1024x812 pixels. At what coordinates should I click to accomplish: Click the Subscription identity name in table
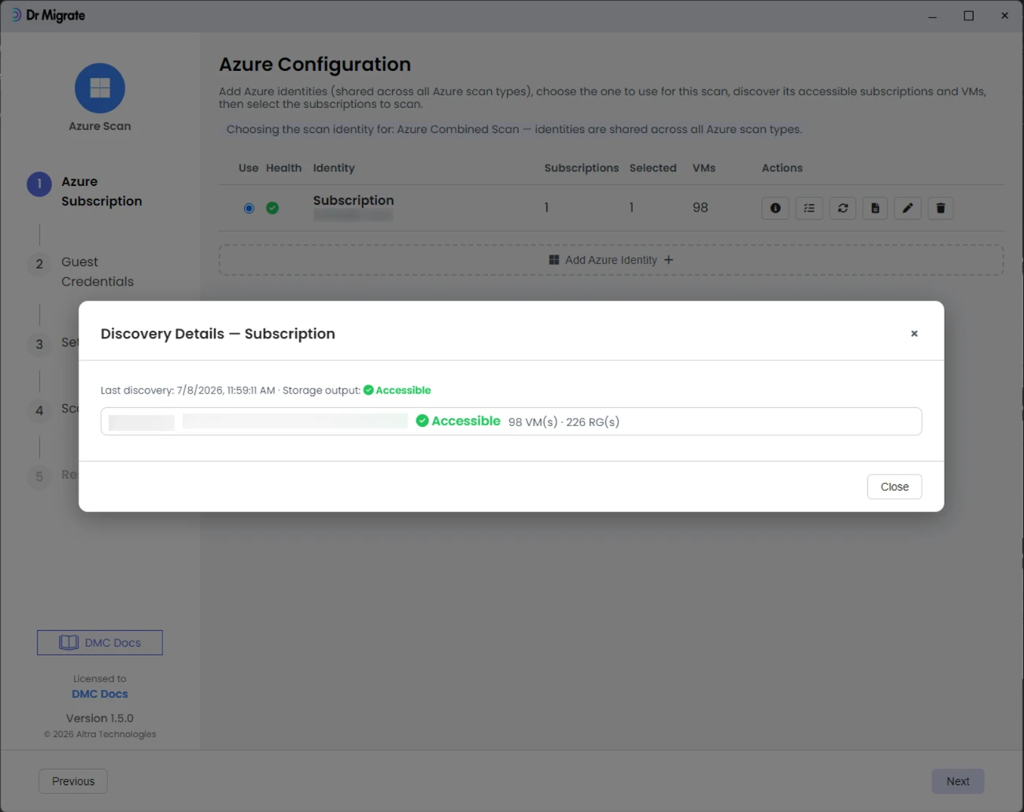353,201
